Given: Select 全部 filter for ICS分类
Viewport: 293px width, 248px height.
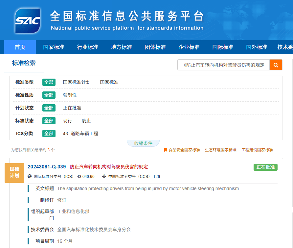Looking at the screenshot, I should tap(49, 134).
